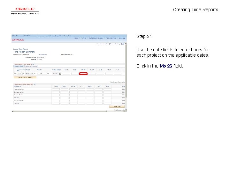Select the tab next to Project Time
230x172 pixels.
[31, 66]
